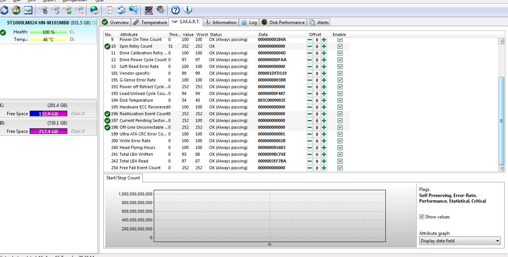Click scroll-down arrow of SMART attribute list
The height and width of the screenshot is (257, 508).
tap(501, 168)
